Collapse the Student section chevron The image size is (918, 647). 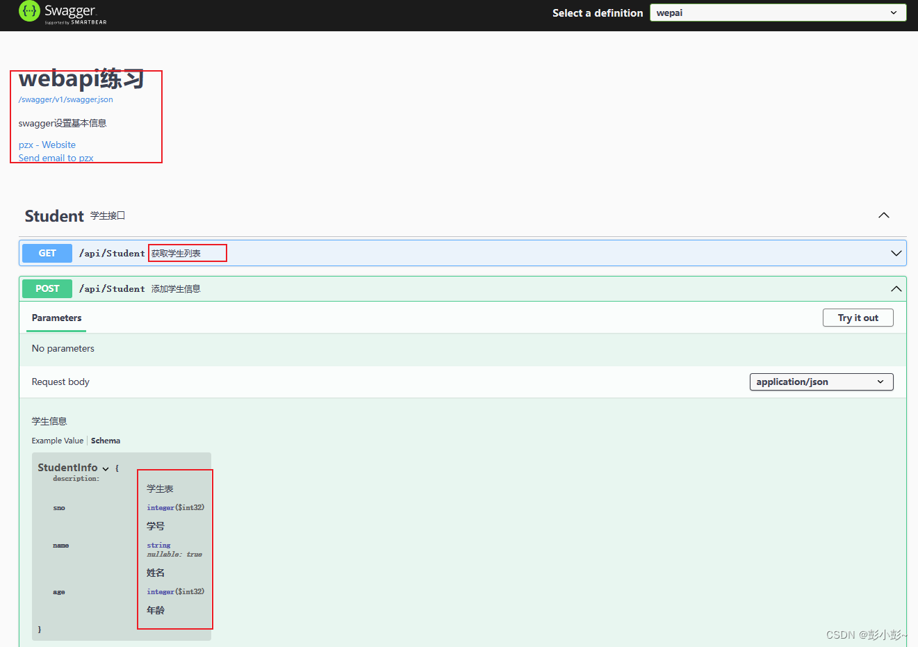tap(884, 215)
